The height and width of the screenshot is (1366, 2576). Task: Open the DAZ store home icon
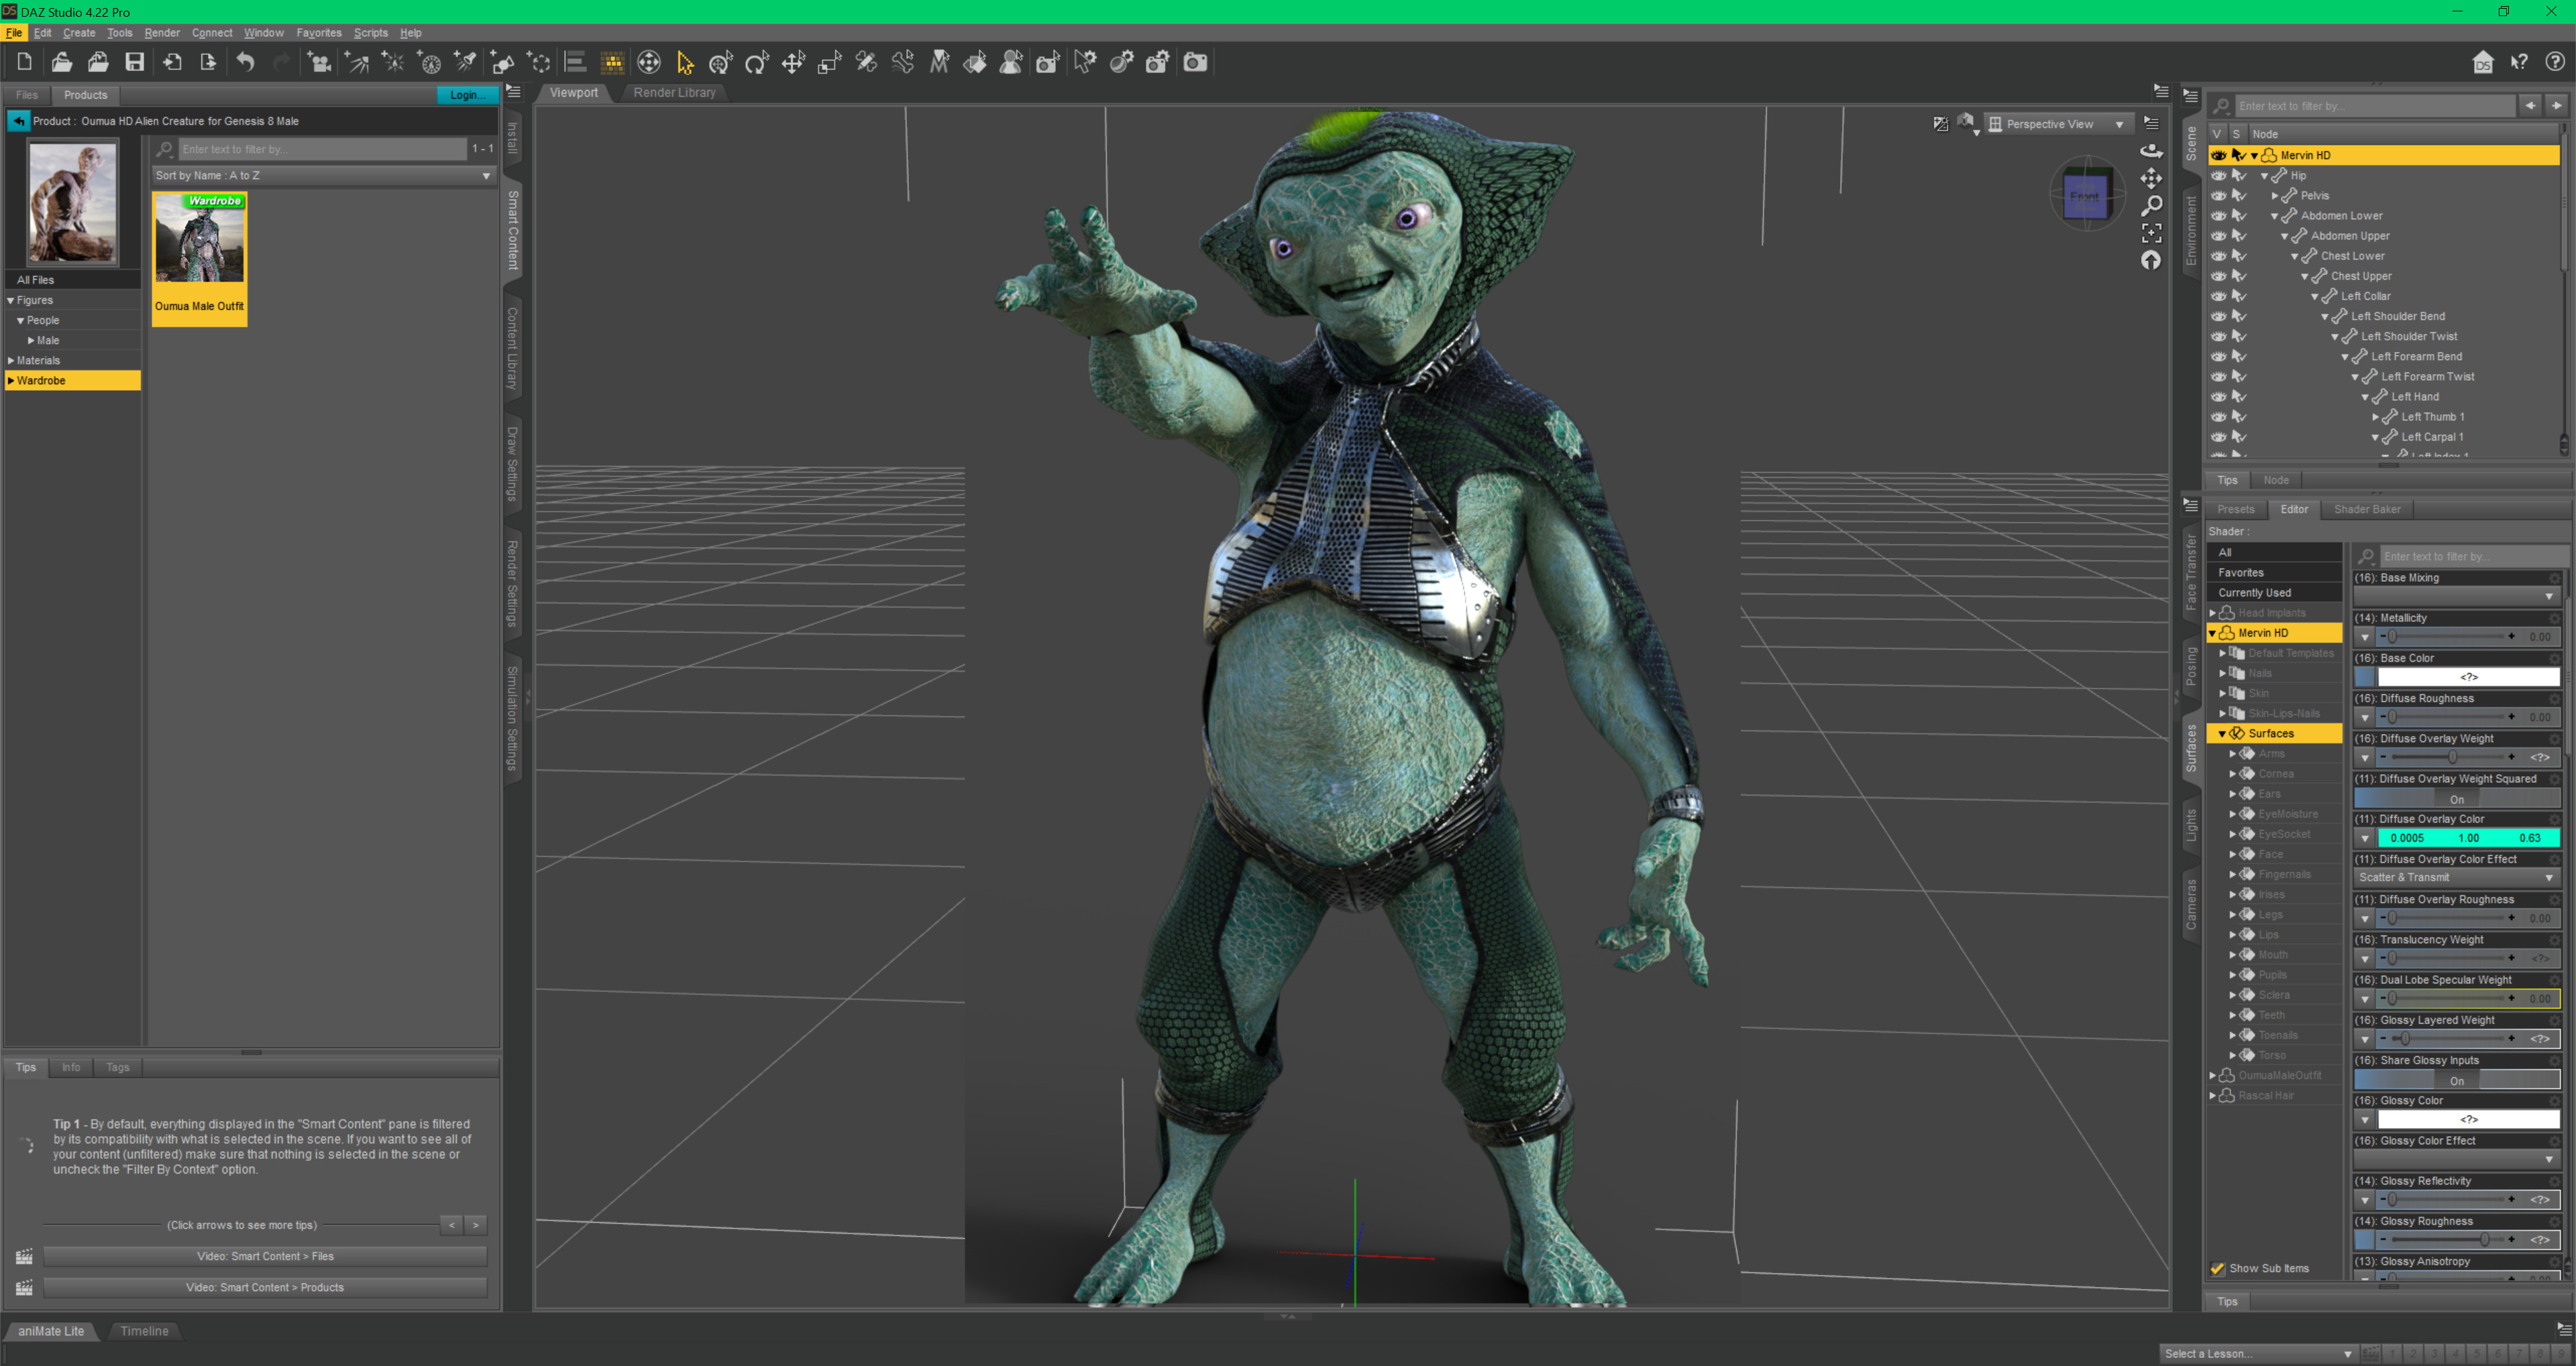pos(2482,62)
